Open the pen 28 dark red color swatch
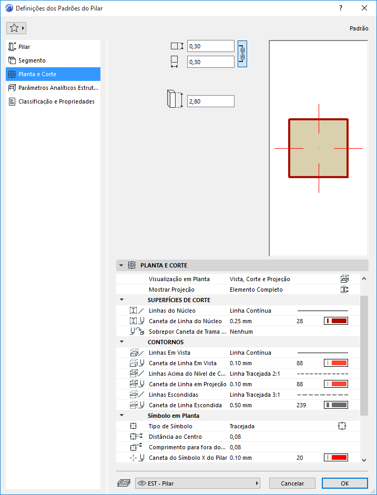The height and width of the screenshot is (495, 377). [x=335, y=321]
